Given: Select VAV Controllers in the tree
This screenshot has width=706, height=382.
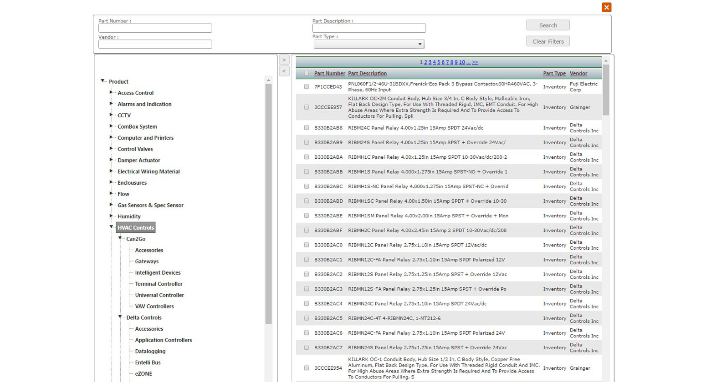Looking at the screenshot, I should tap(154, 307).
